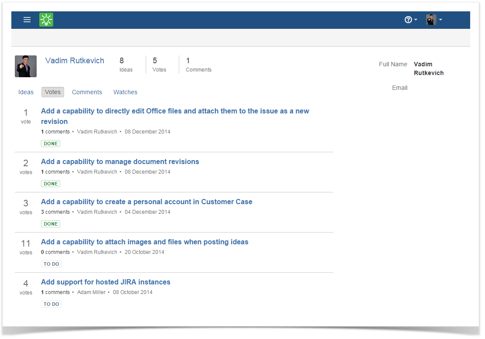Open the help question mark menu

411,20
